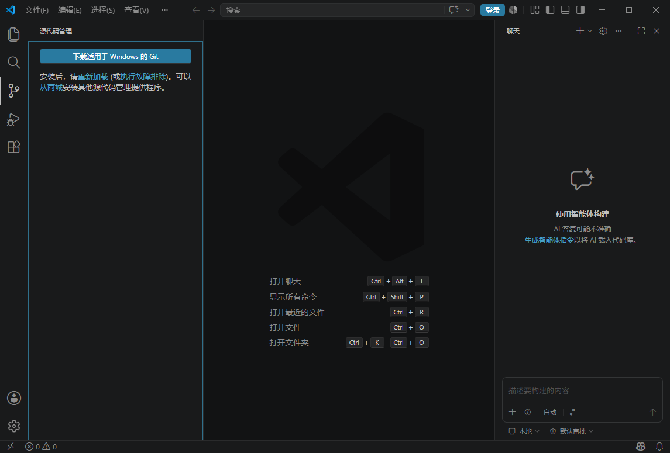Click the VS Code logo icon
Screen dimensions: 670x453
[11, 10]
